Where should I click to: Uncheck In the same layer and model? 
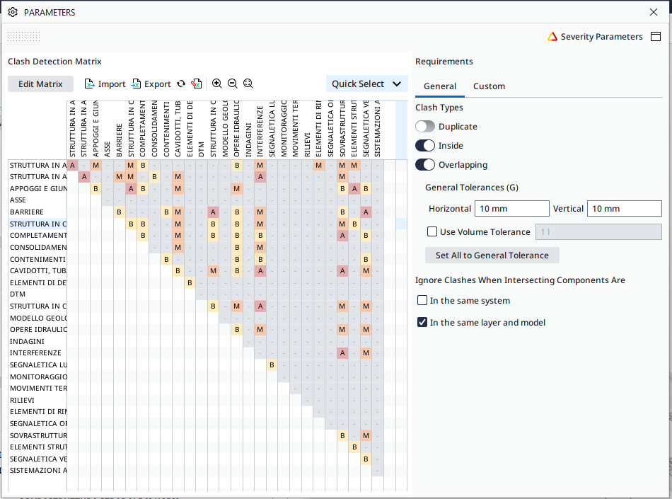pos(422,322)
